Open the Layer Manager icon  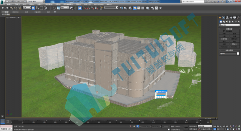130,8
